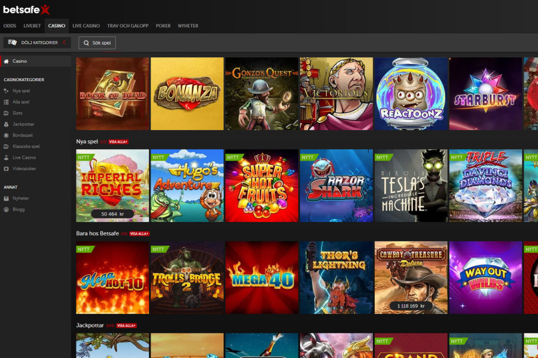Screen dimensions: 538x358
Task: Open Nya spel category in sidebar
Action: [x=22, y=91]
